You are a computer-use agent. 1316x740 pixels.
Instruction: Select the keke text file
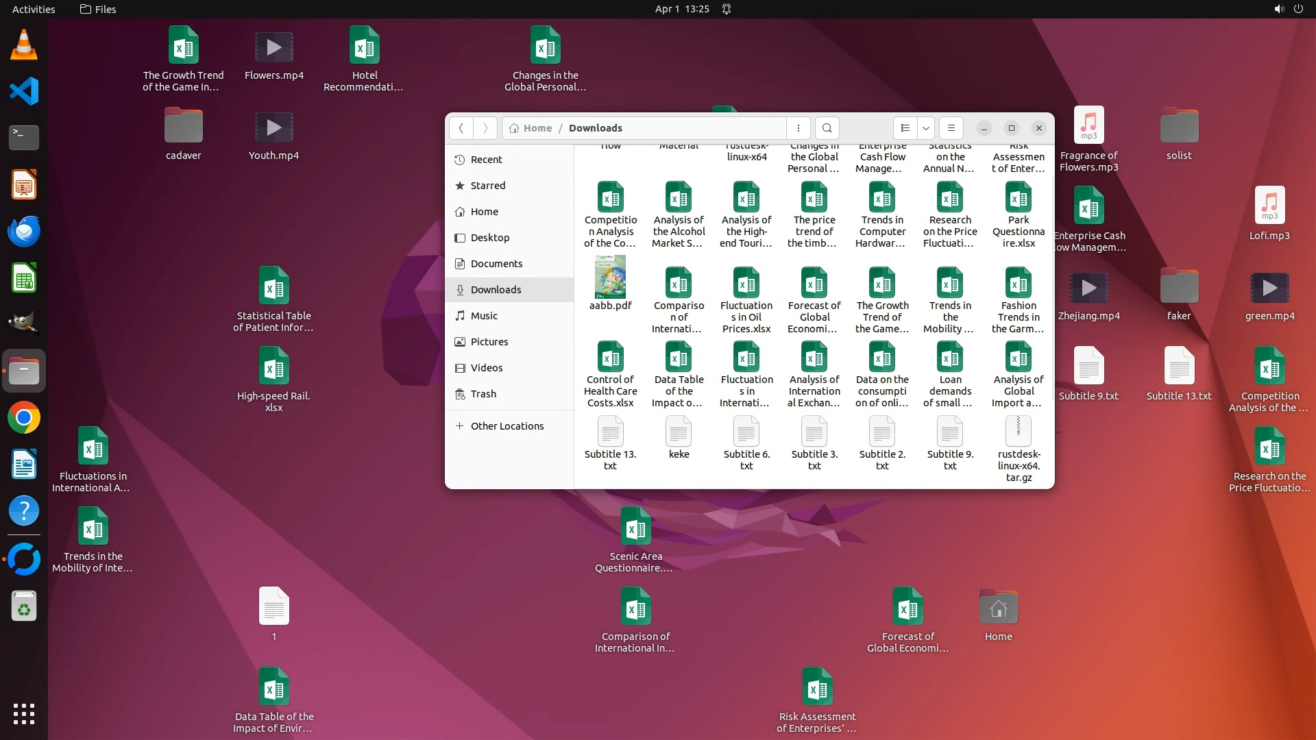point(679,432)
